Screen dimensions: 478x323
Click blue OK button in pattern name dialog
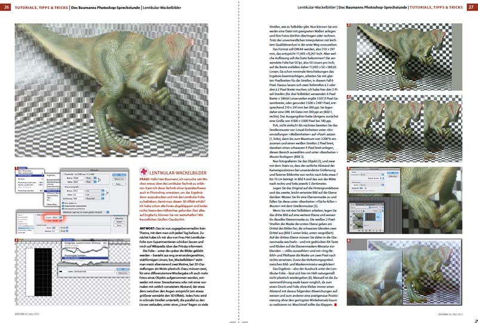pyautogui.click(x=123, y=269)
